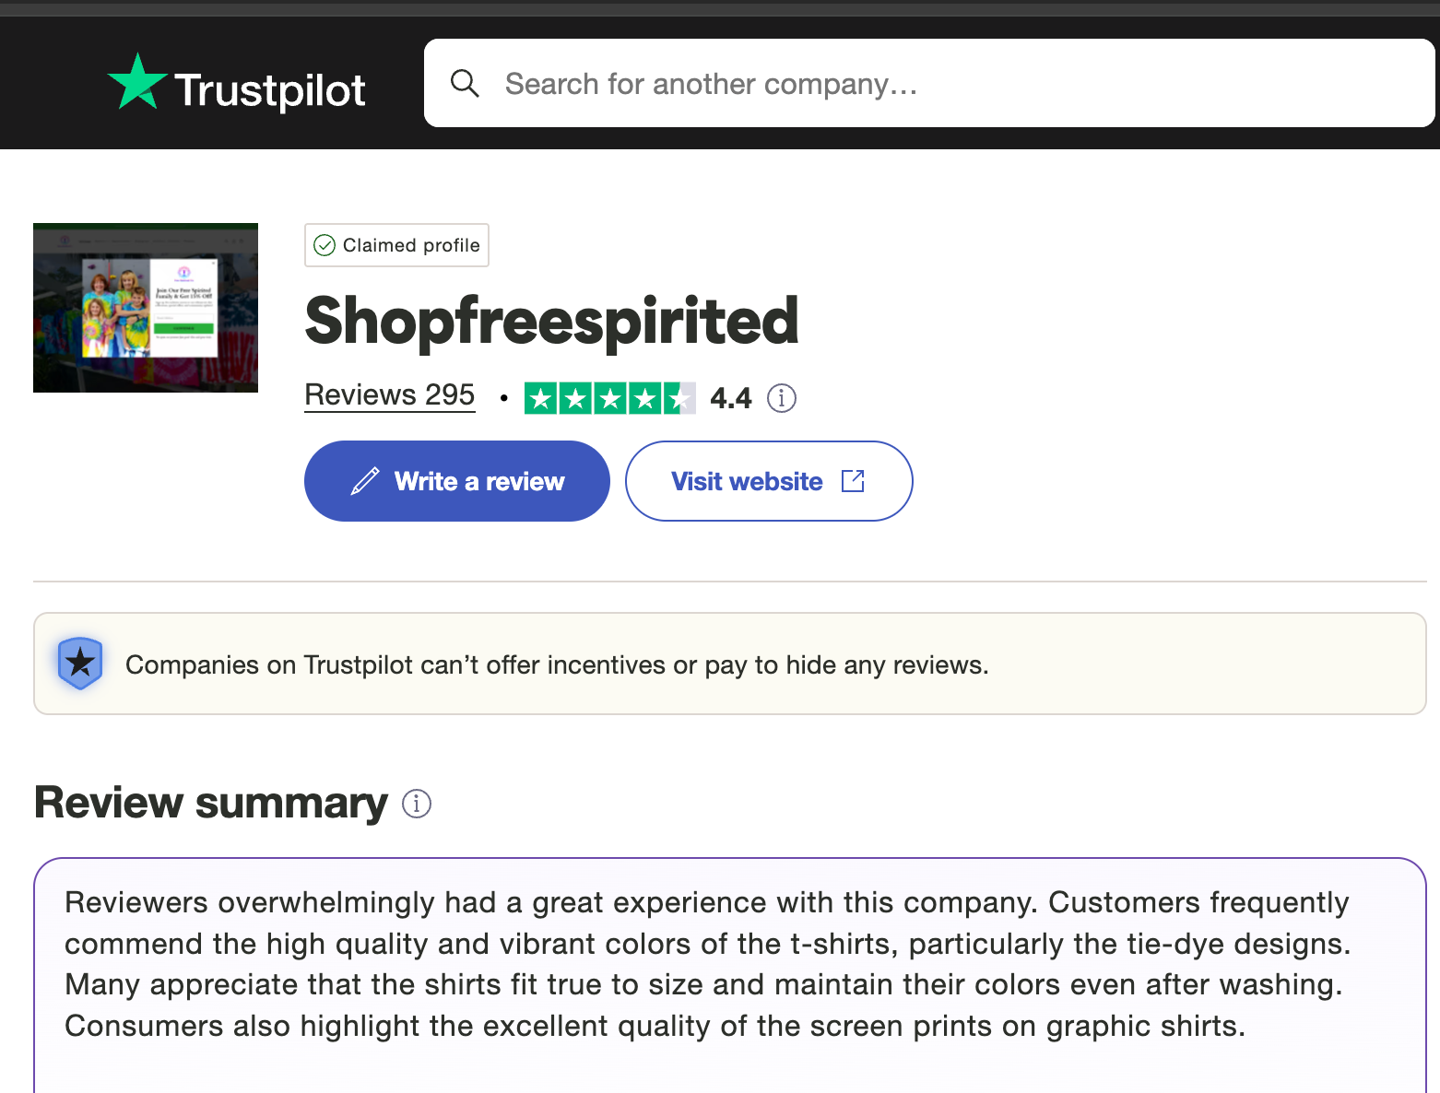Open the Shopfreespirited website thumbnail
This screenshot has height=1093, width=1440.
(146, 308)
